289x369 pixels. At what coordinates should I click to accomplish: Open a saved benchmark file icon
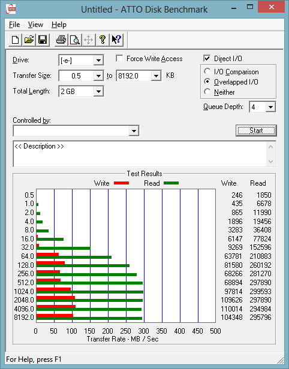coord(29,40)
